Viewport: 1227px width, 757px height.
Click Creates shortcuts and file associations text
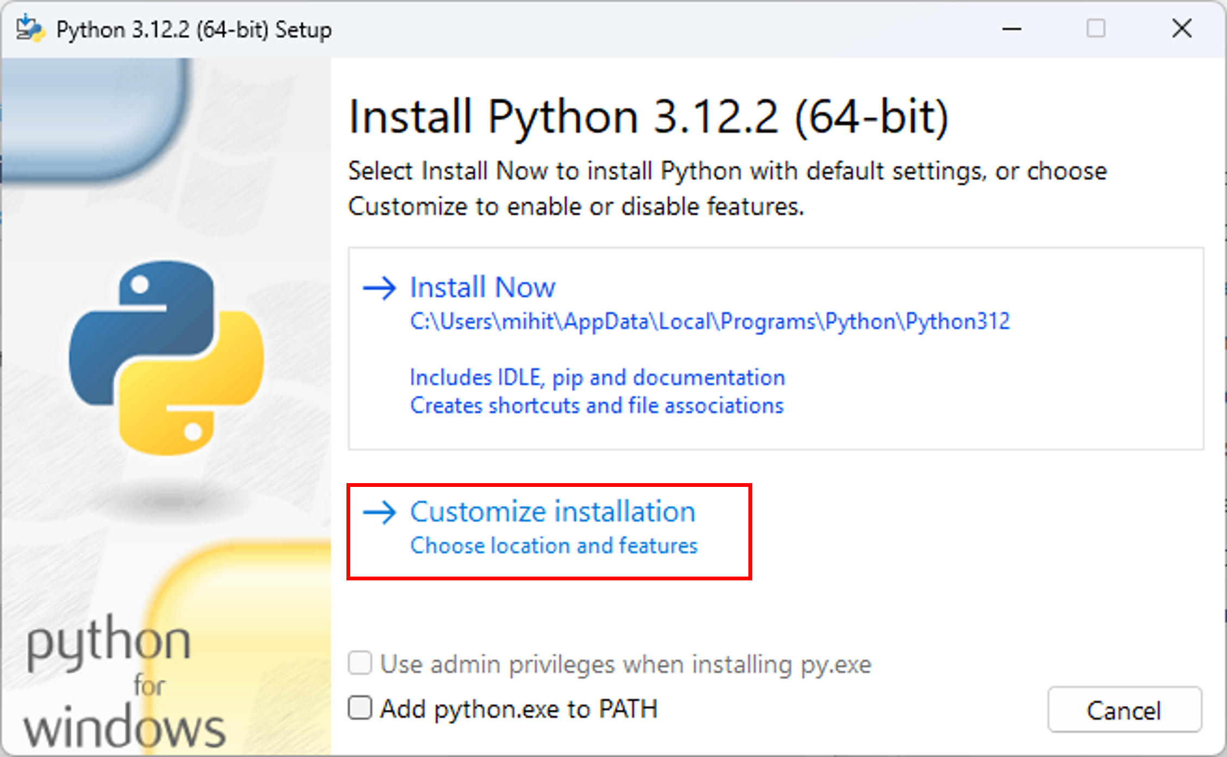[597, 406]
